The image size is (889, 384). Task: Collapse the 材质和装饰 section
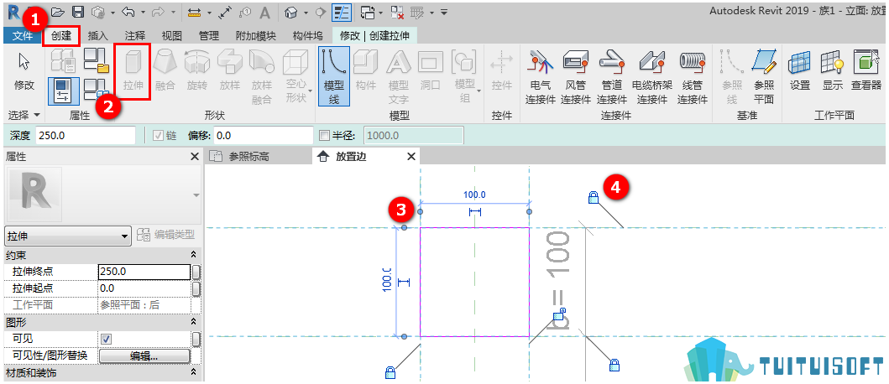[193, 372]
